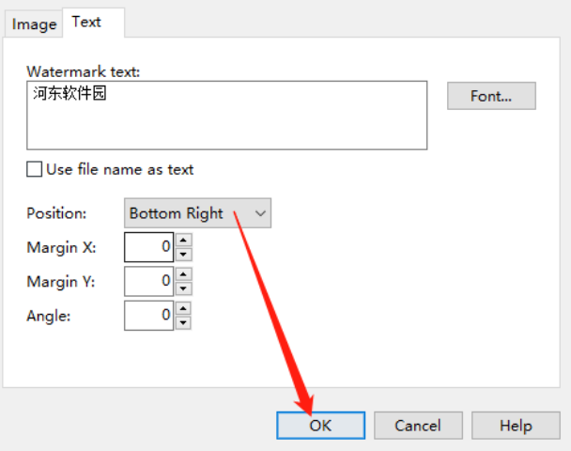Screen dimensions: 571x451
Task: Raise Angle value using up arrow
Action: (x=183, y=308)
